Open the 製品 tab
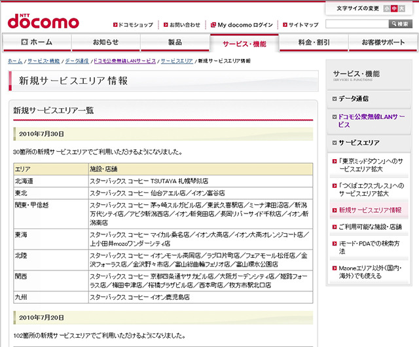Screen dimensions: 419x347 click(x=175, y=43)
